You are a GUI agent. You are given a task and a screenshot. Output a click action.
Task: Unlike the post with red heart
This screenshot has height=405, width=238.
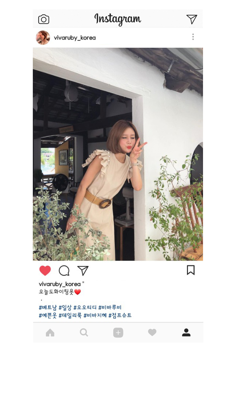(x=45, y=271)
